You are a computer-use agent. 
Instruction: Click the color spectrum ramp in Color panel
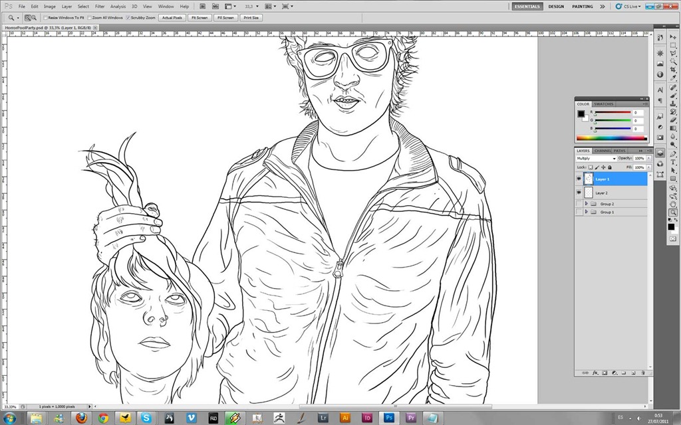coord(611,137)
